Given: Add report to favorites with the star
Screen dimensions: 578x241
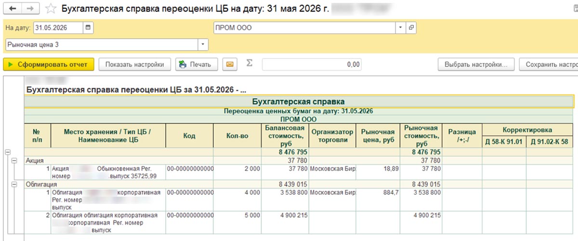Looking at the screenshot, I should 50,9.
